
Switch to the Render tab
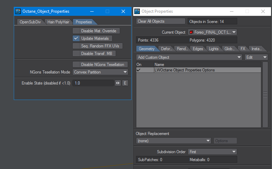point(182,49)
